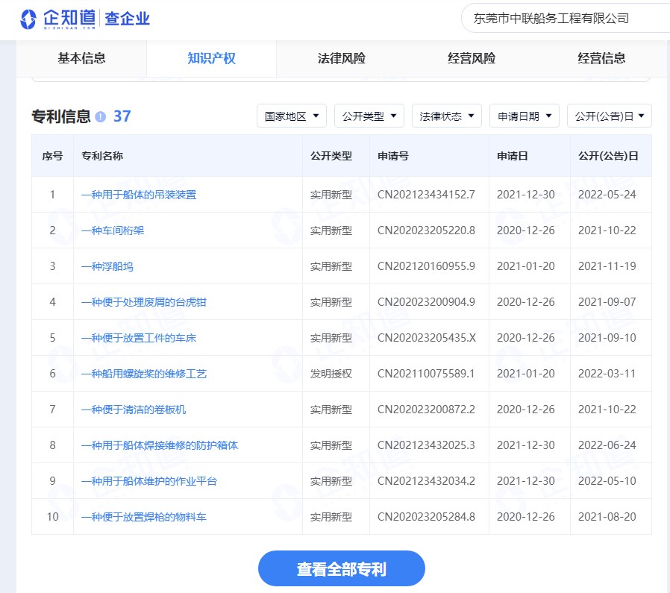This screenshot has height=593, width=670.
Task: Open patent 一种便于处理废屑的台虎钳
Action: pyautogui.click(x=144, y=302)
